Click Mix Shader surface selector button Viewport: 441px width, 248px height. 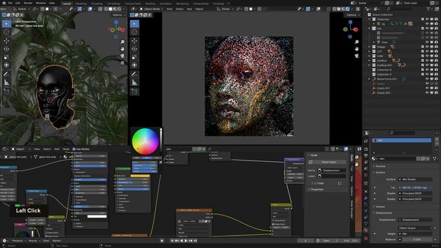click(x=415, y=179)
